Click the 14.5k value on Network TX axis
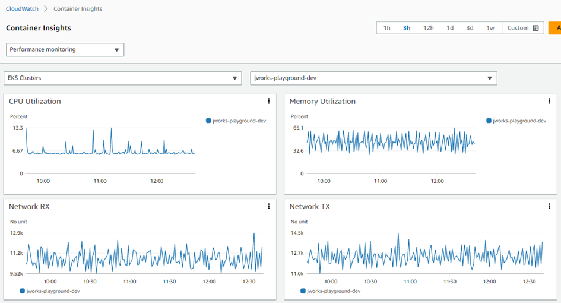The image size is (561, 303). coord(297,233)
